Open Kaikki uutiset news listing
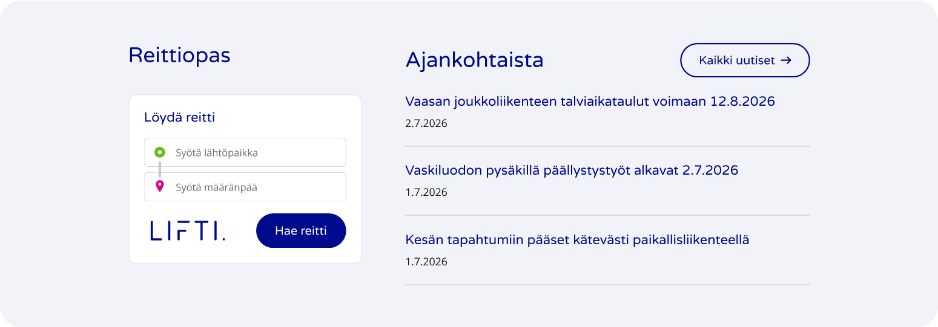This screenshot has width=938, height=327. point(745,60)
